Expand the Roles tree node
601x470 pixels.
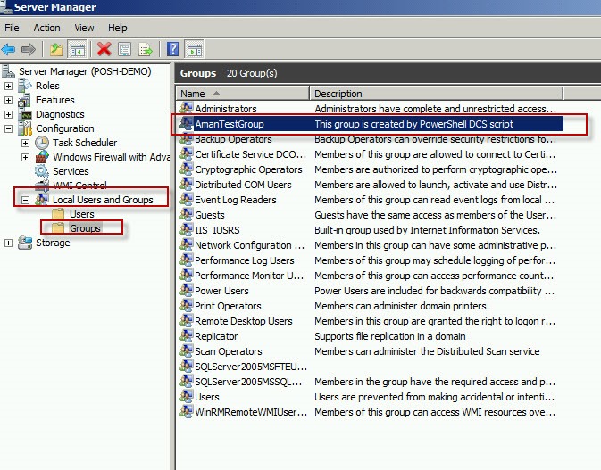coord(9,86)
